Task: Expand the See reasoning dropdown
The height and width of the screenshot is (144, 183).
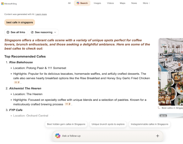Action: click(x=44, y=32)
